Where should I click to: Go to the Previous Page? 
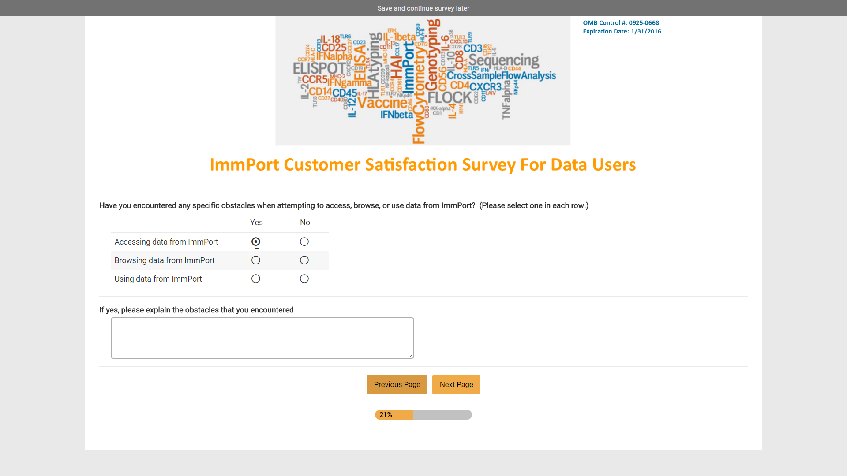click(x=397, y=385)
